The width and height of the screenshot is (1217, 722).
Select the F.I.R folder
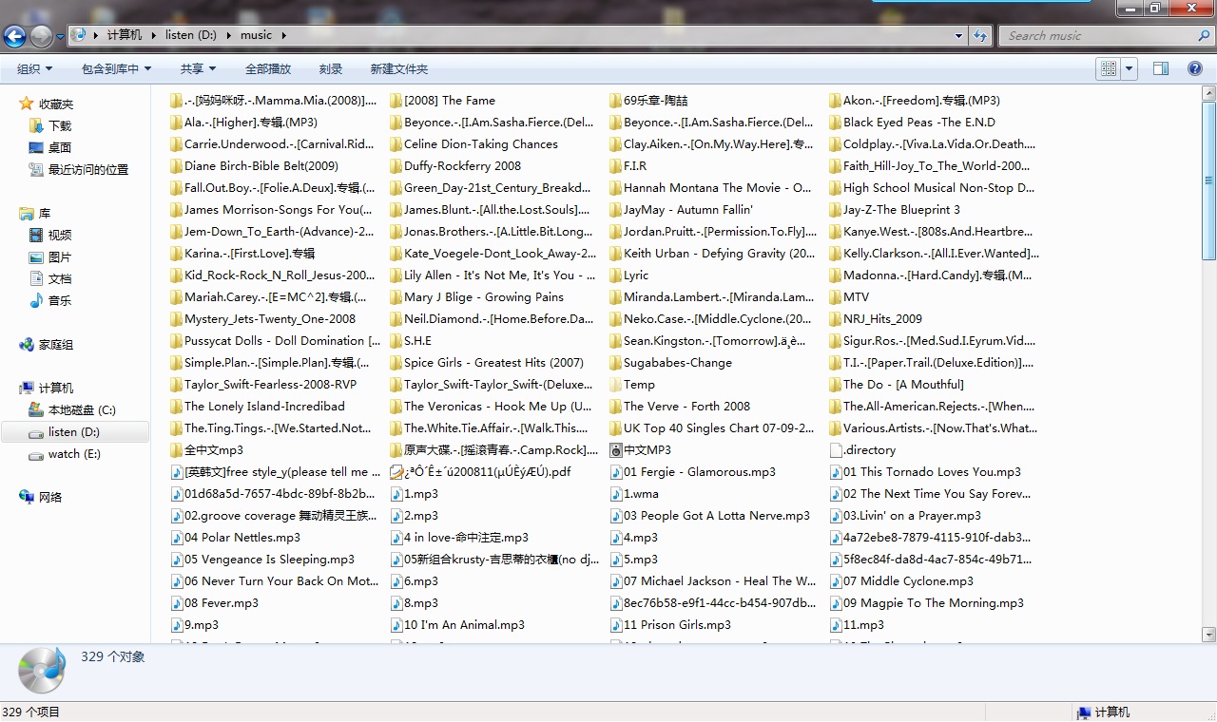(628, 165)
